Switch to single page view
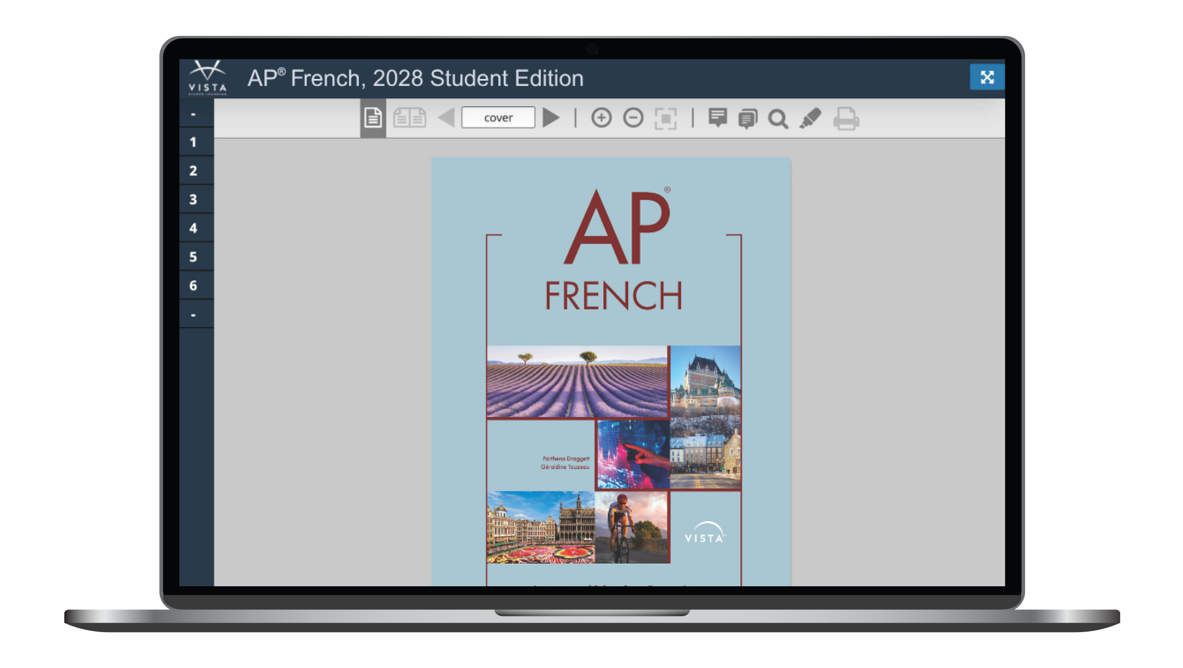The image size is (1183, 668). pyautogui.click(x=373, y=118)
